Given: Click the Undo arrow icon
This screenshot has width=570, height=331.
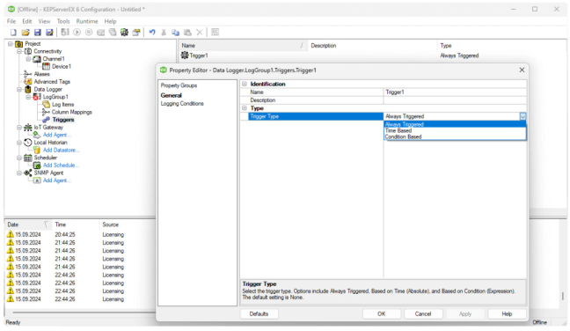Looking at the screenshot, I should click(x=152, y=33).
